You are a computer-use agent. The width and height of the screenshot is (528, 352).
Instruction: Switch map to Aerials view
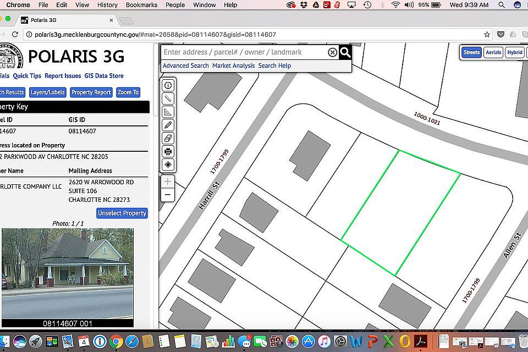click(493, 53)
